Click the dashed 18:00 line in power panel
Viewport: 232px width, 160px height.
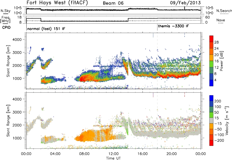coord(157,61)
